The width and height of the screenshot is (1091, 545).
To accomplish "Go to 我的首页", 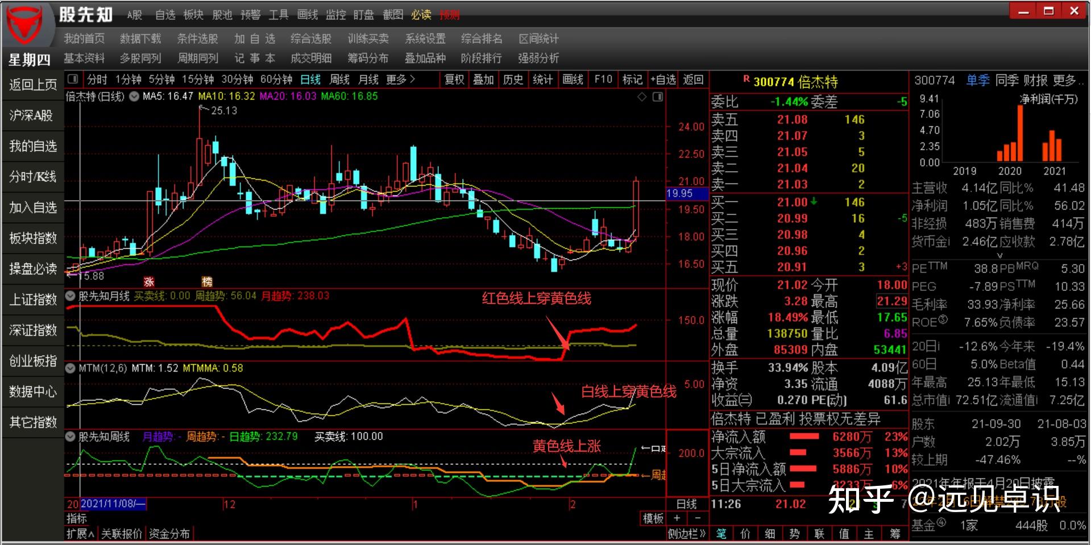I will (x=84, y=39).
